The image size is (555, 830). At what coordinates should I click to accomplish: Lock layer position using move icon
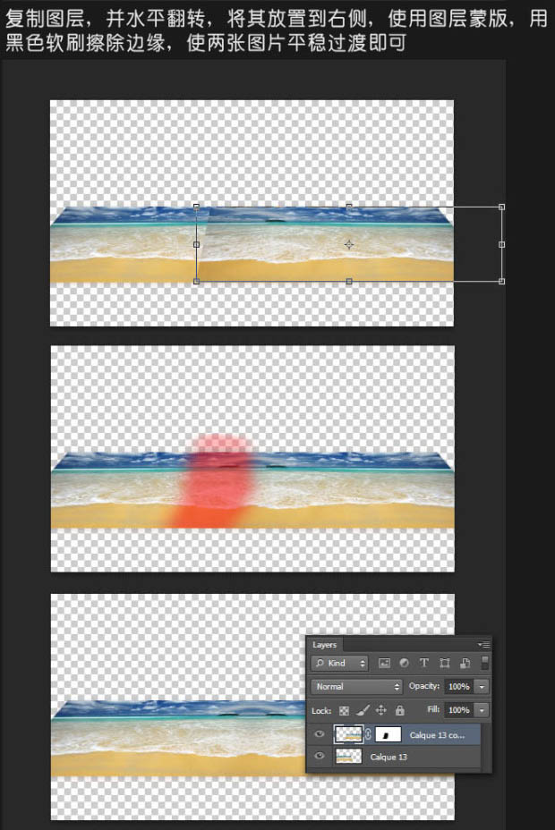pyautogui.click(x=381, y=710)
